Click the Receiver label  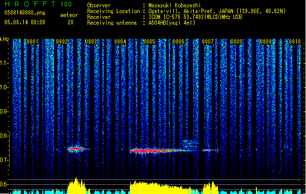coord(99,17)
